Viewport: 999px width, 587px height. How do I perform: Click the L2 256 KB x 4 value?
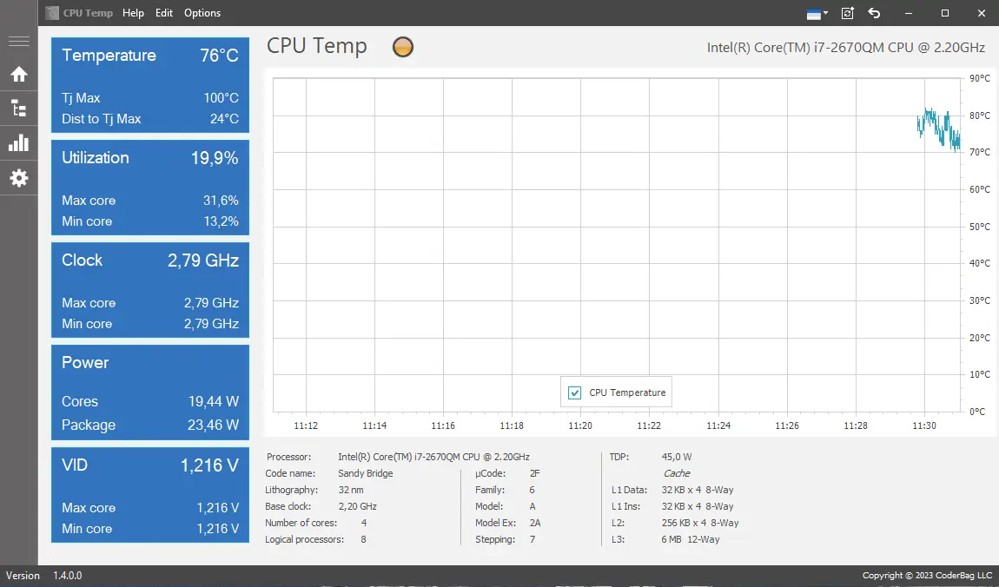click(x=699, y=524)
